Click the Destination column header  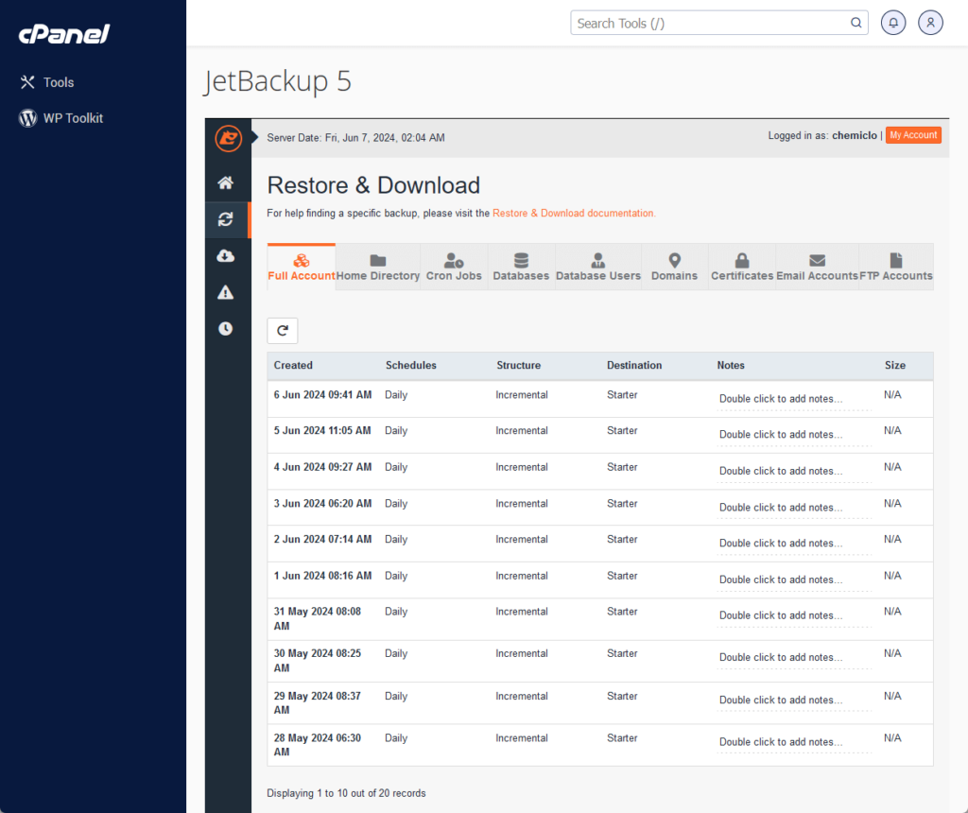(634, 366)
